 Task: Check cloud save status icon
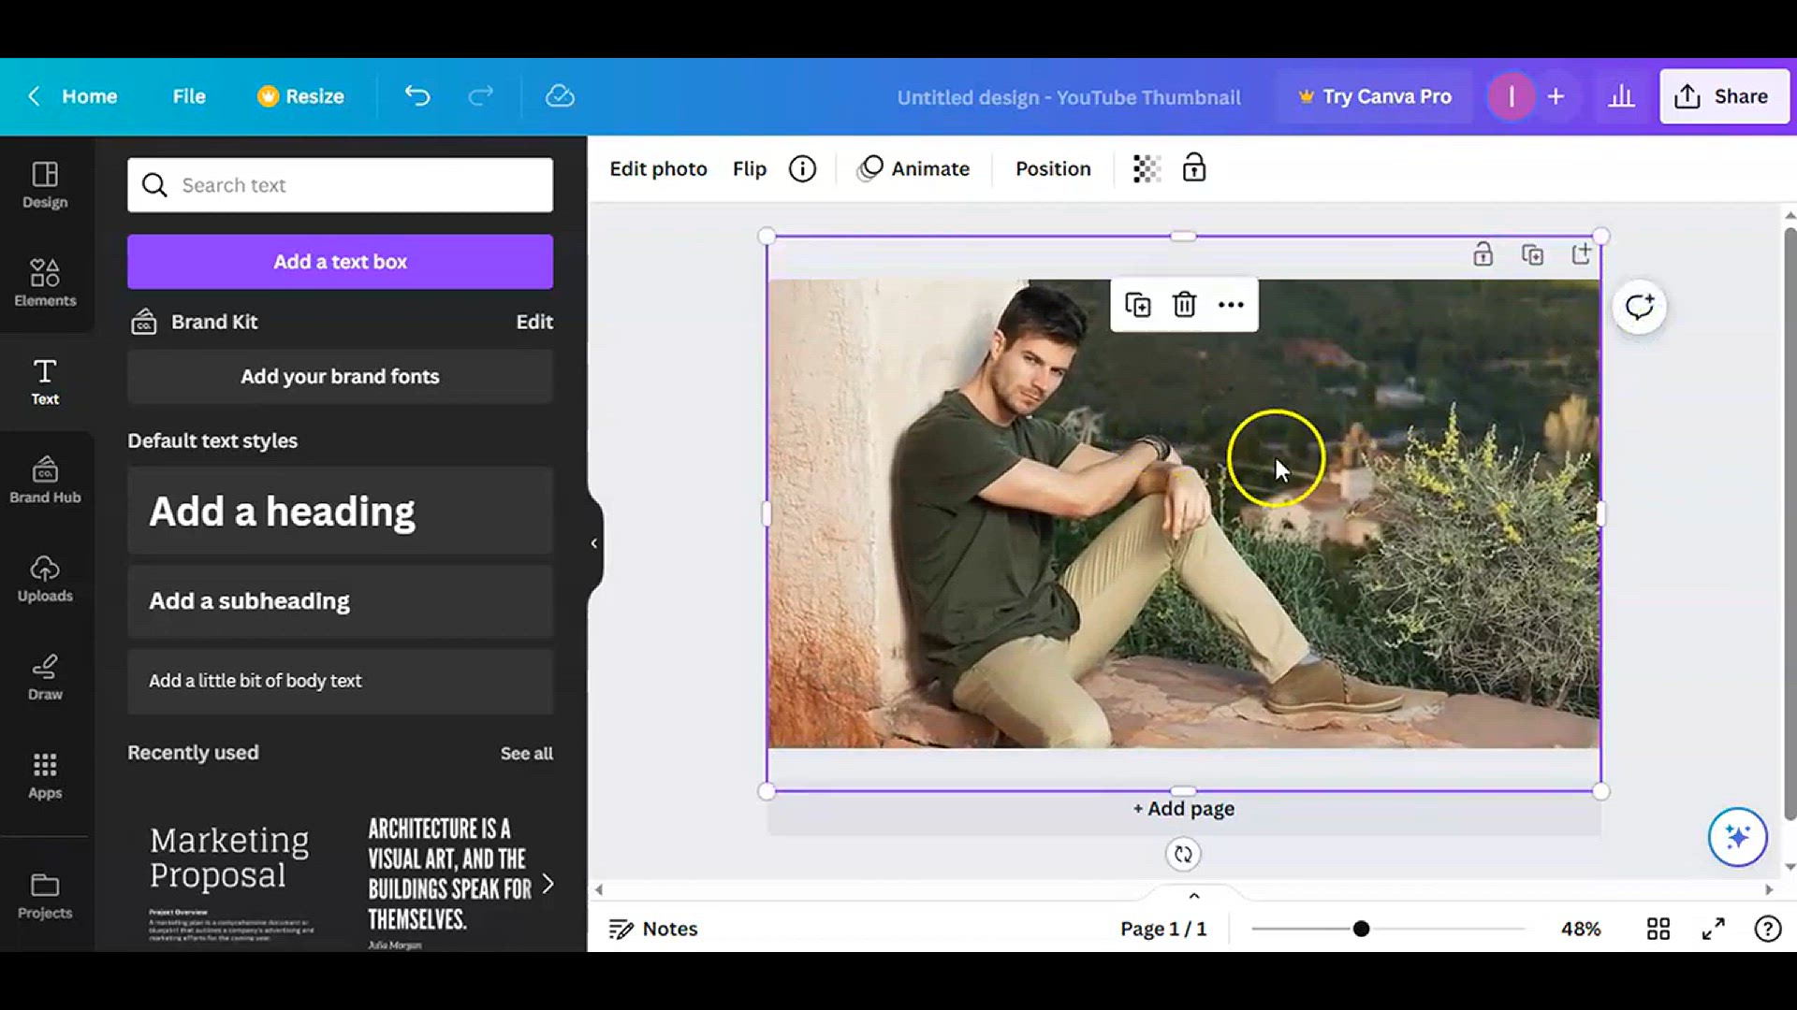click(560, 96)
